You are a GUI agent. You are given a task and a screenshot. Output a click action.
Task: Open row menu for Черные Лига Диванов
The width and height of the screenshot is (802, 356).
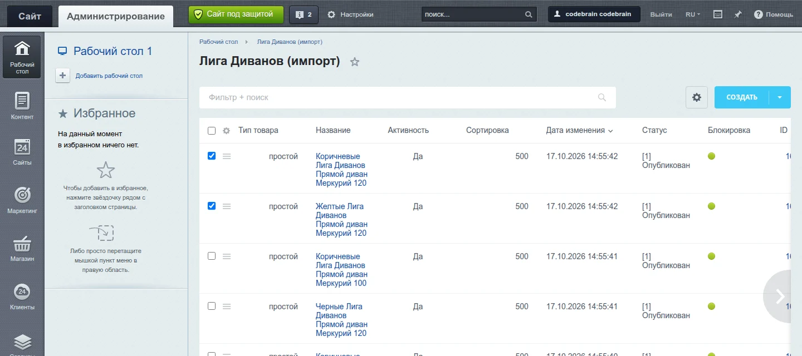pyautogui.click(x=227, y=306)
